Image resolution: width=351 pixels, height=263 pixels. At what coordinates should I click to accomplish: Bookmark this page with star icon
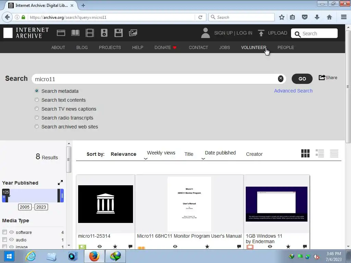(x=282, y=17)
